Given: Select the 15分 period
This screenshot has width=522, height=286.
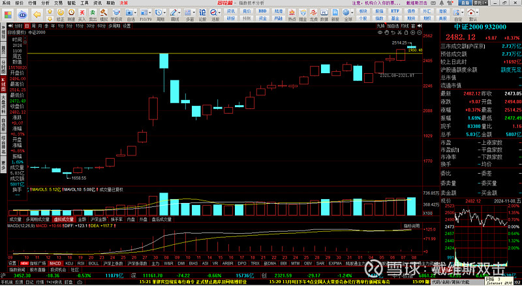Looking at the screenshot, I should (x=80, y=26).
